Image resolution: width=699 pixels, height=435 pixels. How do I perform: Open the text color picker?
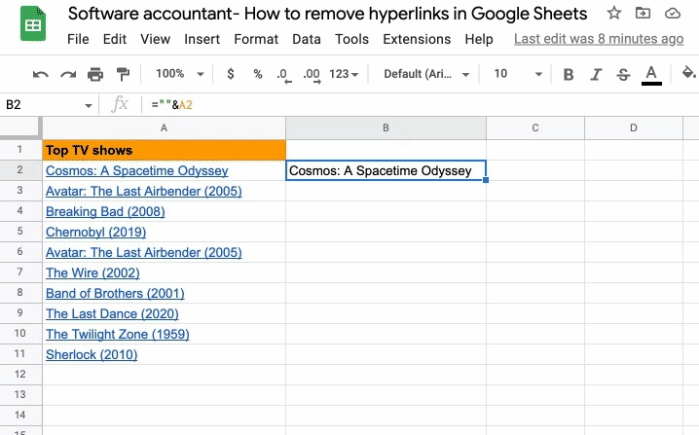(x=651, y=74)
